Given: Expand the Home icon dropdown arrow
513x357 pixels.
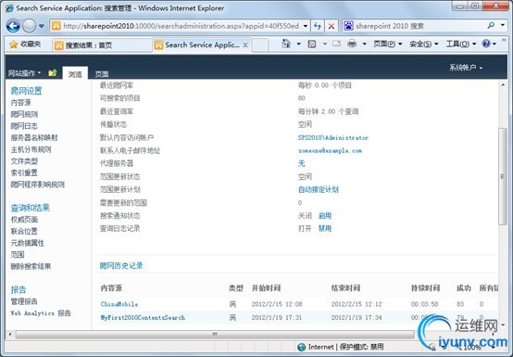Looking at the screenshot, I should point(299,44).
